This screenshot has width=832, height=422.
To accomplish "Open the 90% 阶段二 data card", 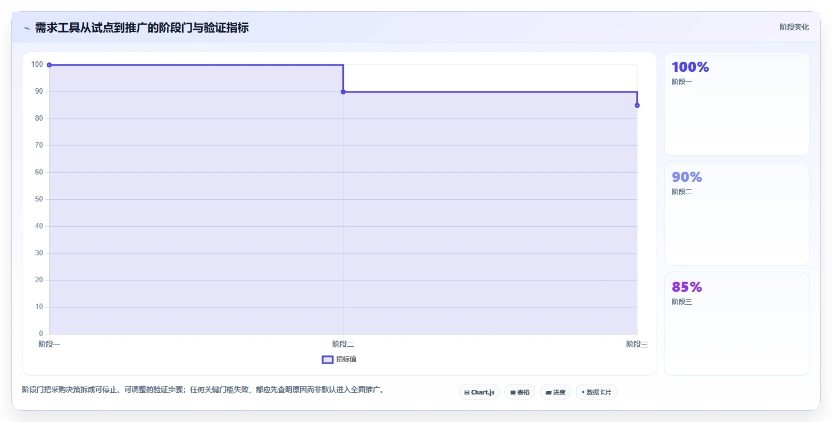I will (736, 214).
